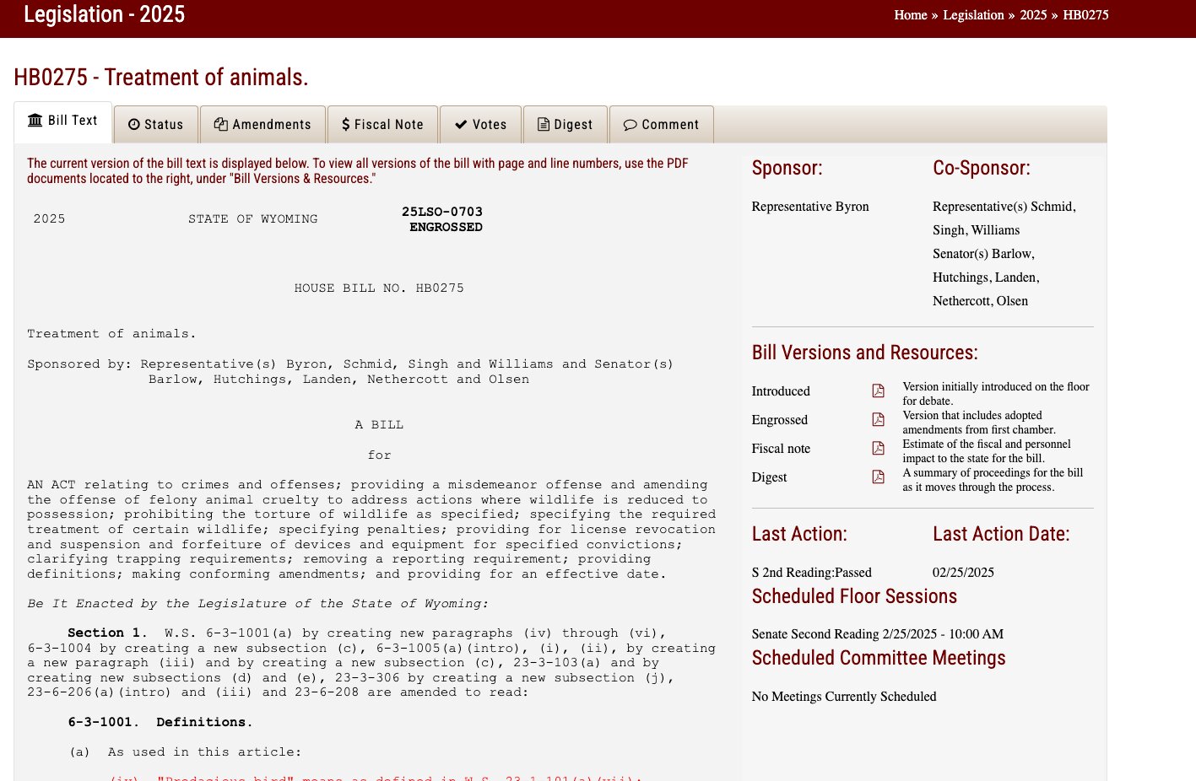Click the building icon on Bill Text tab

(35, 120)
